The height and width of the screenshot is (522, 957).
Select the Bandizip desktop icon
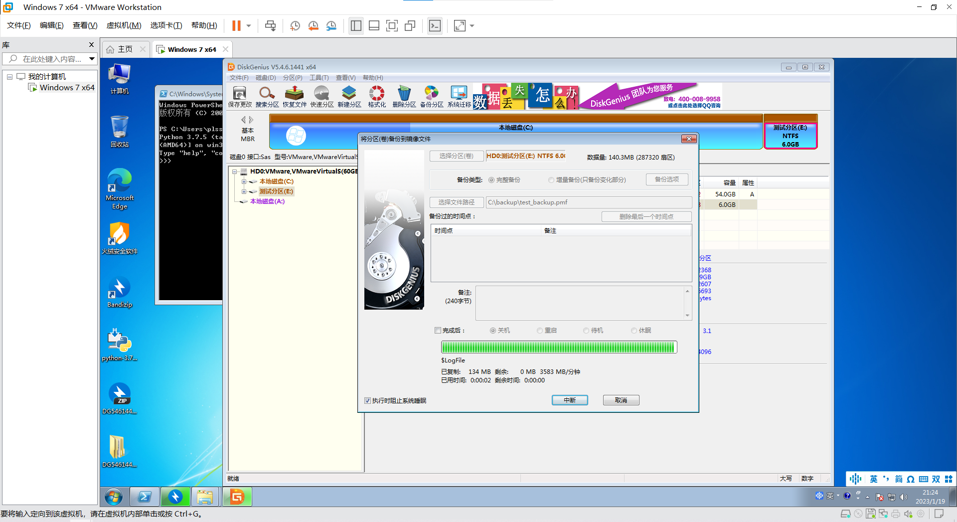[120, 292]
